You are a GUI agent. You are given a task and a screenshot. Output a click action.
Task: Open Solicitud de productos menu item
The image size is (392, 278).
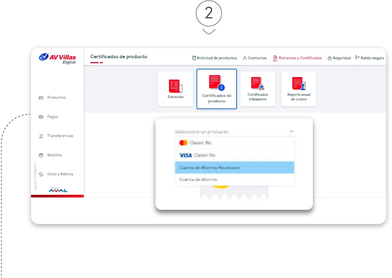pos(214,58)
